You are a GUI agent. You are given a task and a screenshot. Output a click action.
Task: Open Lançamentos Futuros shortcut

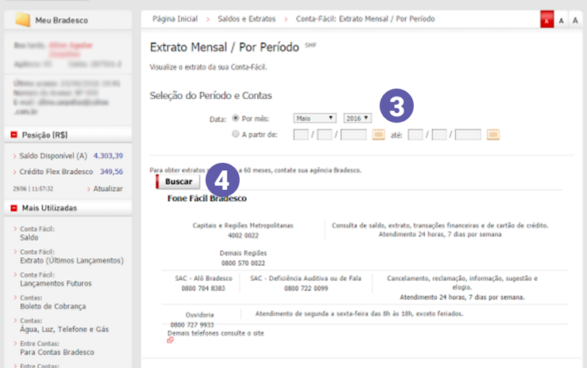[x=56, y=283]
